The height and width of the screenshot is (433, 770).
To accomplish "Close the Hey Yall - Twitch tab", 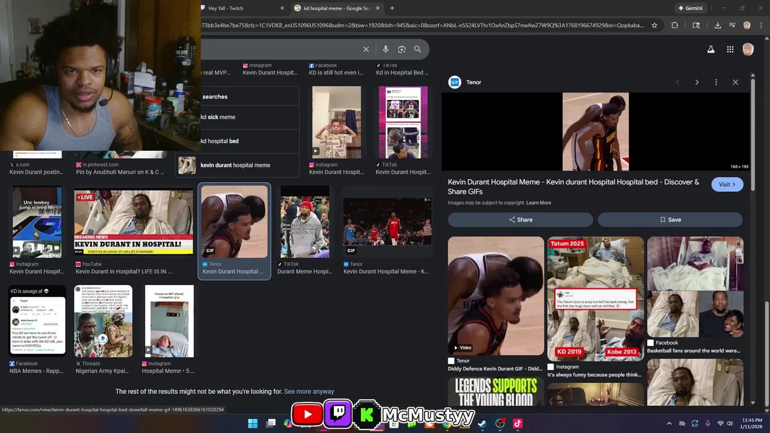I will coord(282,8).
